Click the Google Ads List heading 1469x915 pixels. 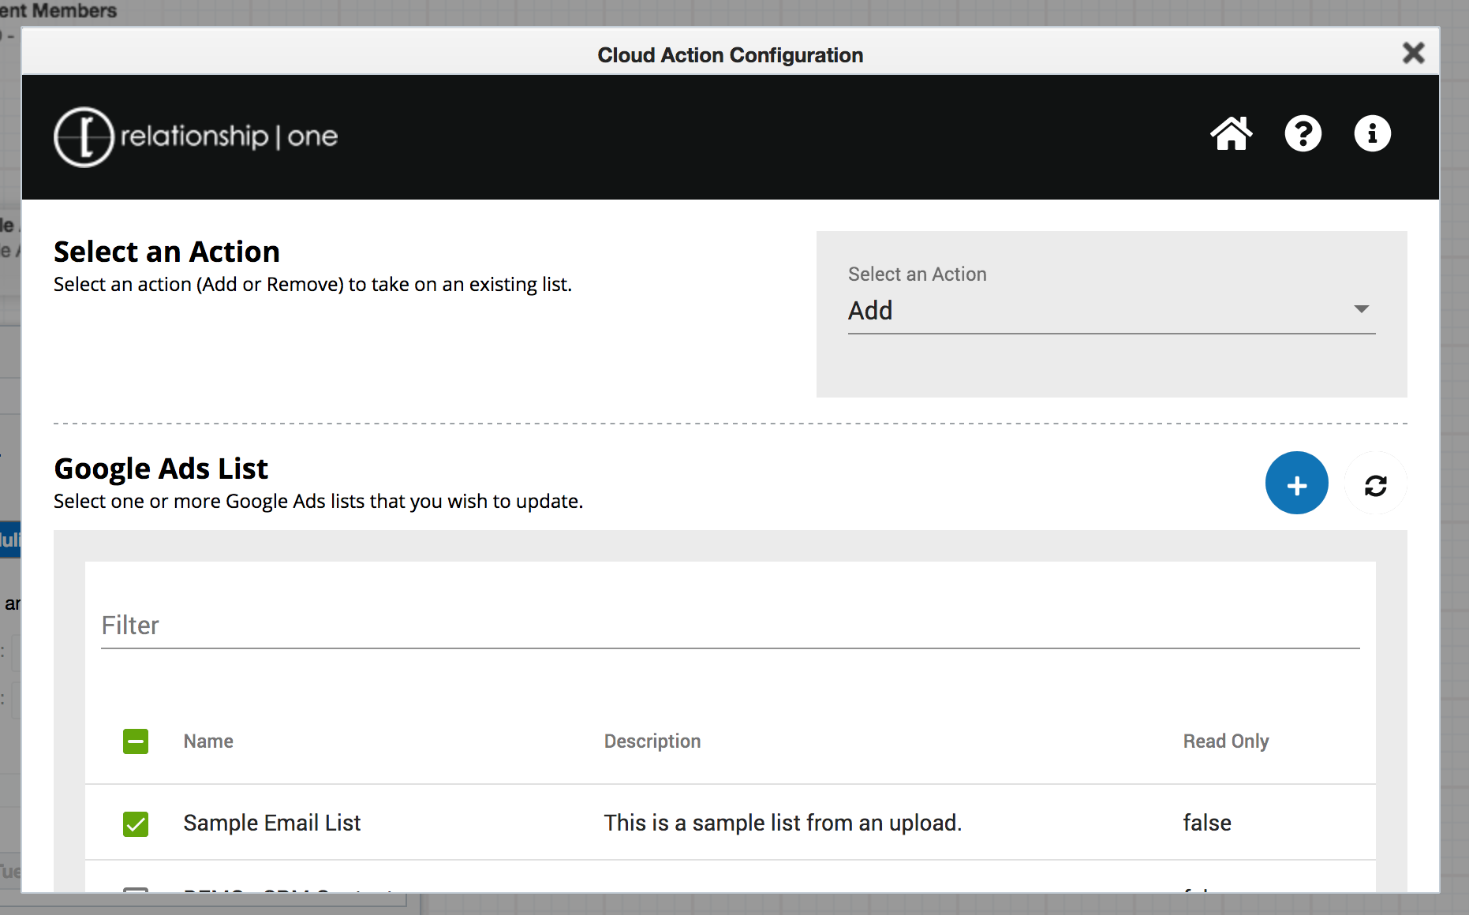161,469
